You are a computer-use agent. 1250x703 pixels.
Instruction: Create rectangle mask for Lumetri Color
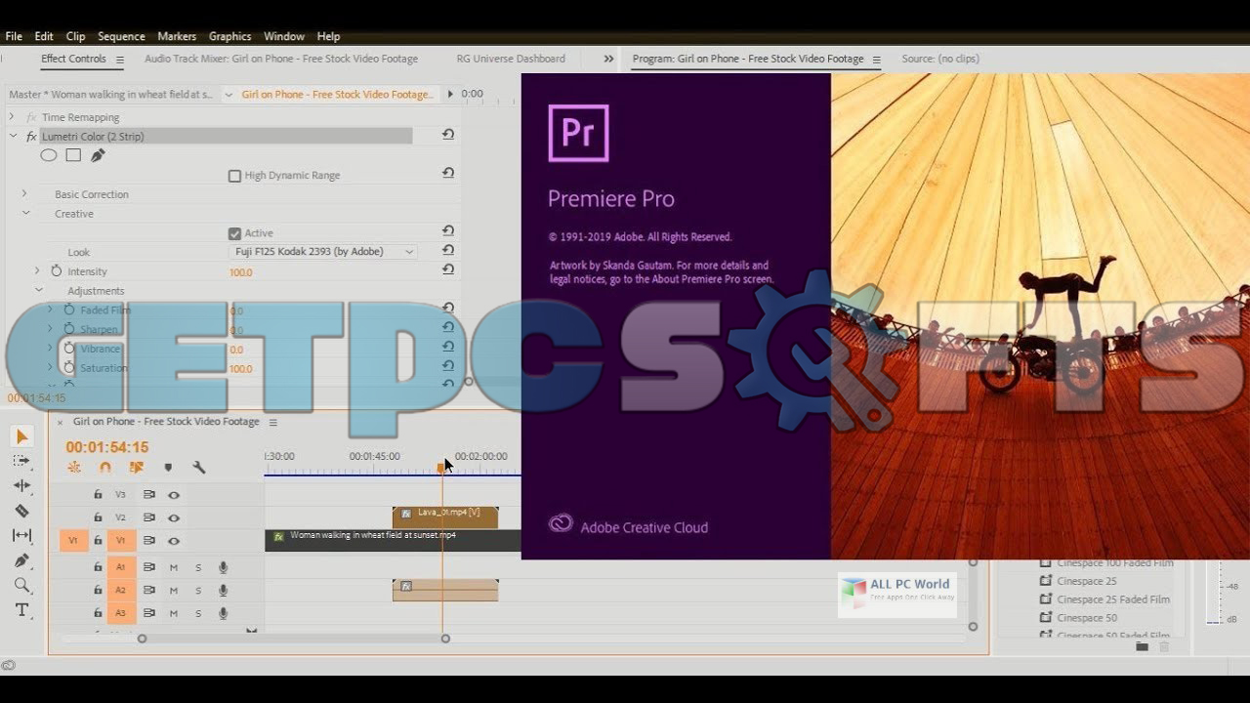click(73, 155)
